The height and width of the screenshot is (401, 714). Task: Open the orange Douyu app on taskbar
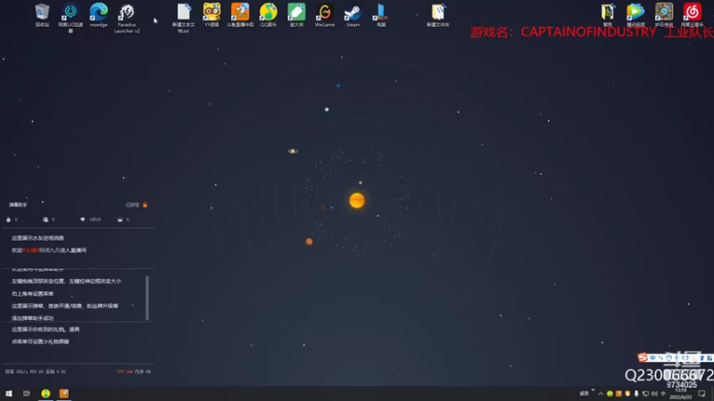63,394
